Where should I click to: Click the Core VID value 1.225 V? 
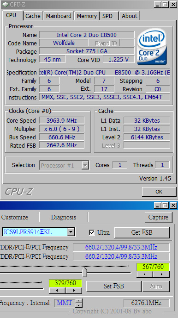[x=119, y=60]
